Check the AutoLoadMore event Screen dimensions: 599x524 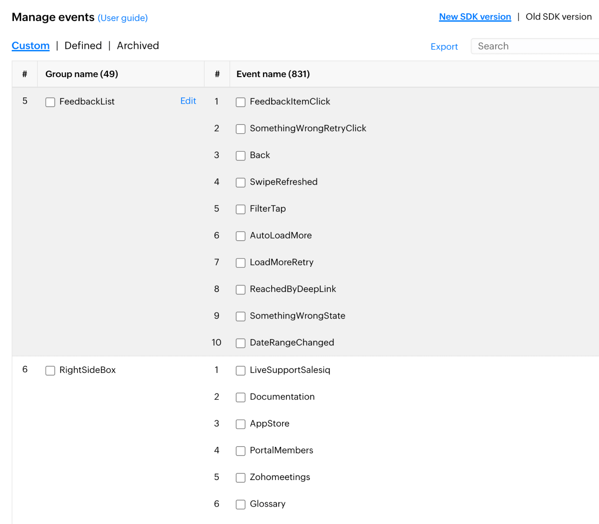coord(241,236)
